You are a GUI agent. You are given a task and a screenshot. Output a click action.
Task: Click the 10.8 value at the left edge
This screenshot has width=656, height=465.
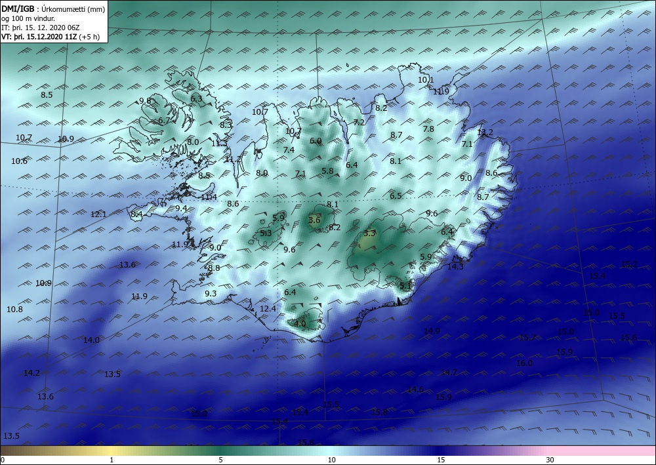tap(14, 310)
